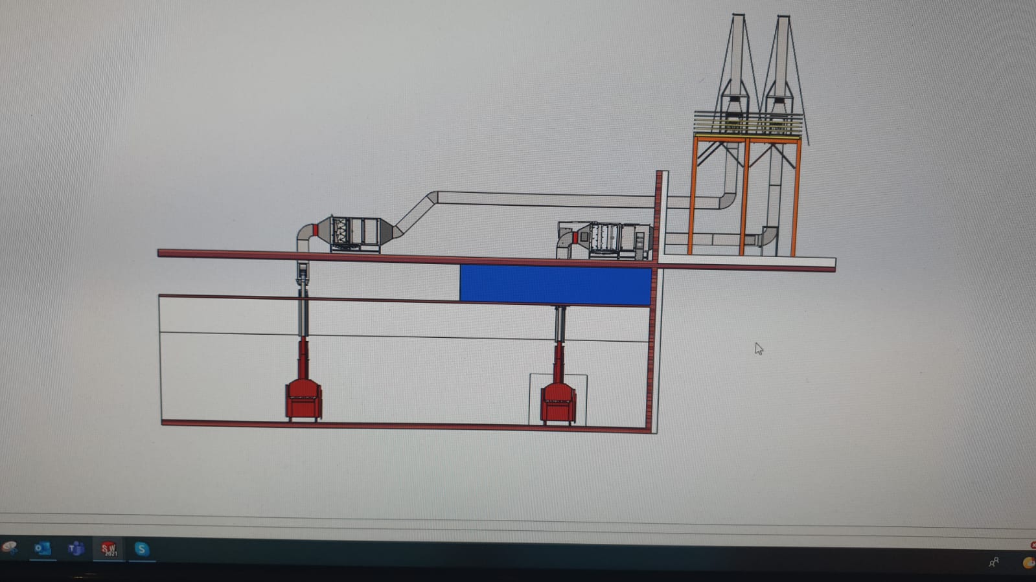The width and height of the screenshot is (1036, 582).
Task: Select the right rooftop filter unit near wall
Action: [x=614, y=240]
